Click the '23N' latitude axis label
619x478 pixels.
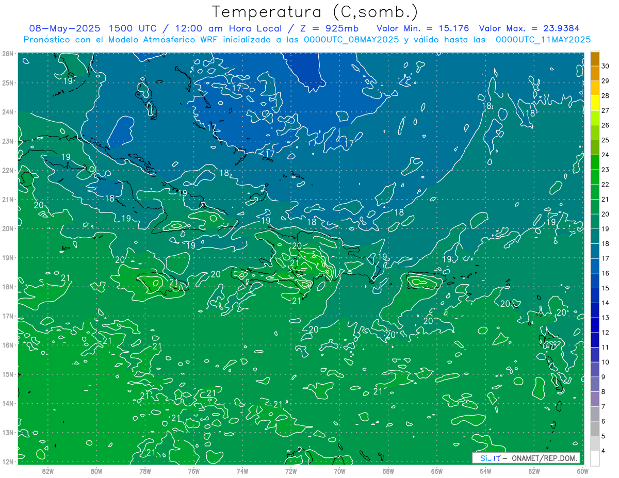(x=8, y=141)
